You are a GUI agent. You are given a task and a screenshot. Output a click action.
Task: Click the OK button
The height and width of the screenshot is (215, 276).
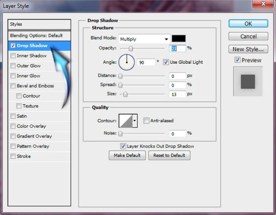click(x=248, y=24)
